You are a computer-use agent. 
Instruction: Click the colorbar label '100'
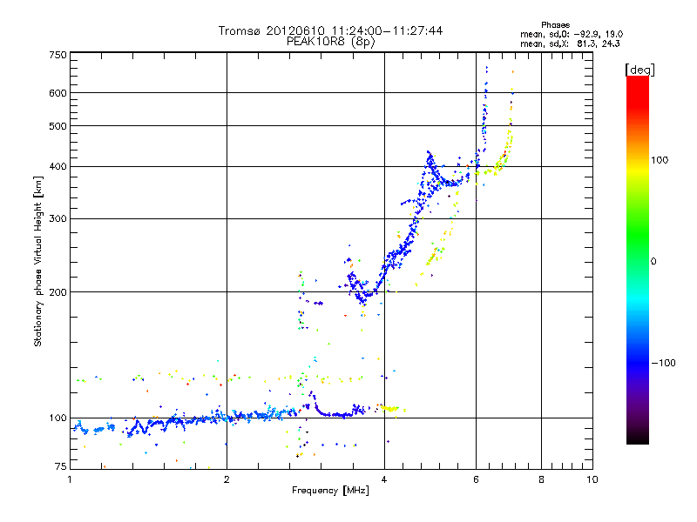(x=660, y=160)
